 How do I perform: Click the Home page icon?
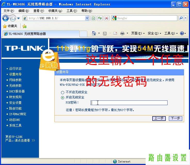point(94,33)
